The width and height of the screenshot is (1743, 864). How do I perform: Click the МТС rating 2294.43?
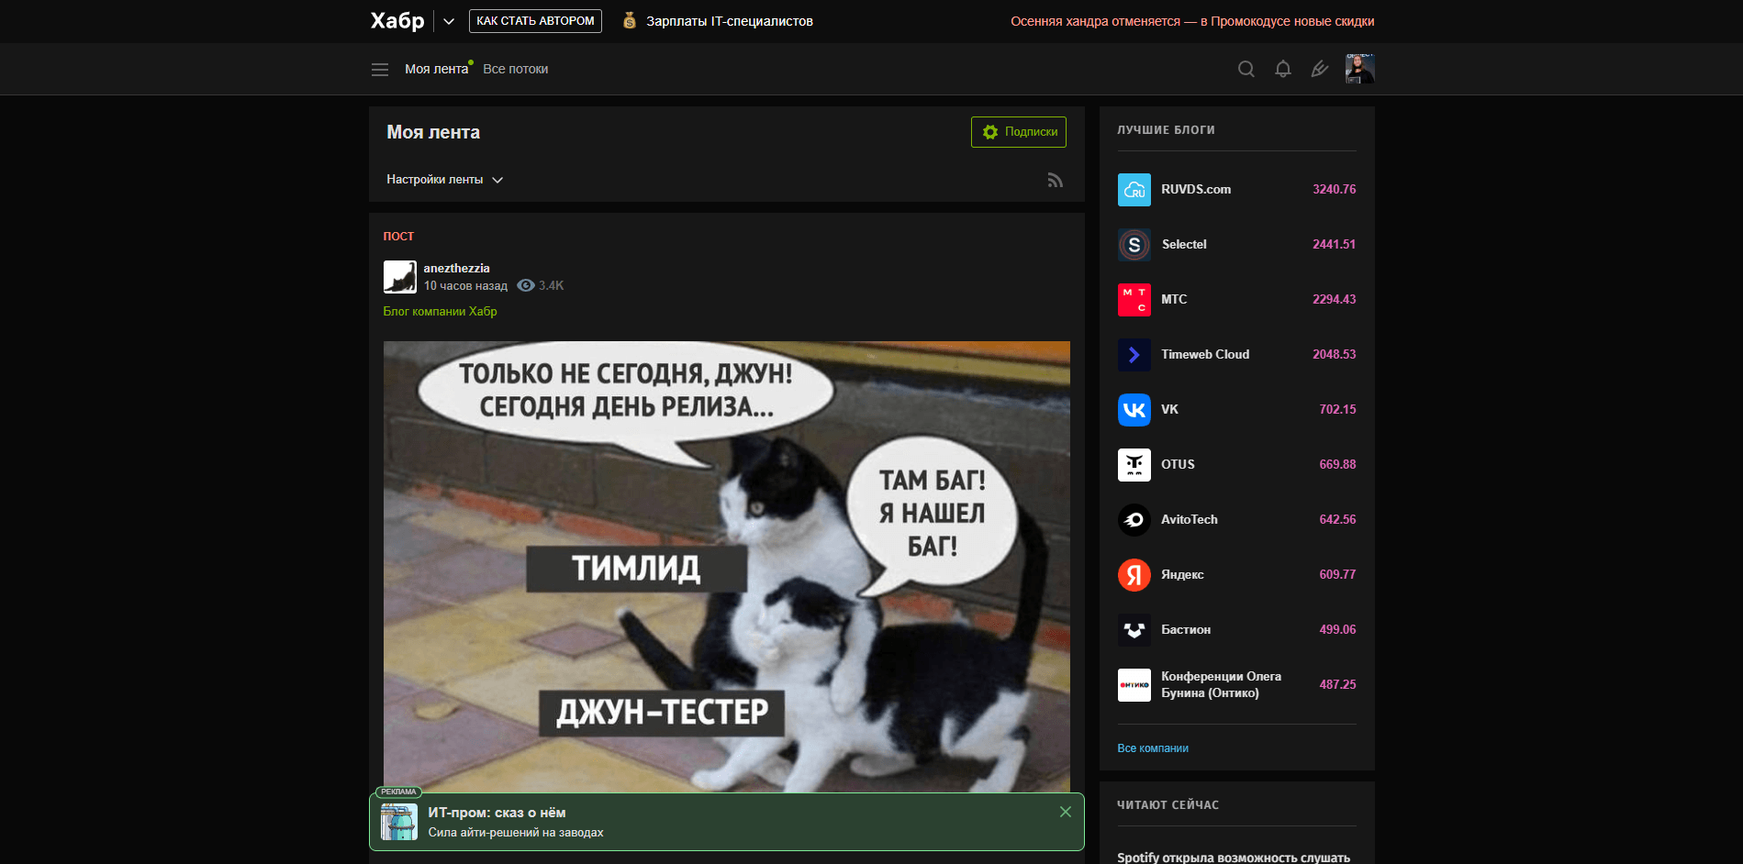click(1334, 300)
